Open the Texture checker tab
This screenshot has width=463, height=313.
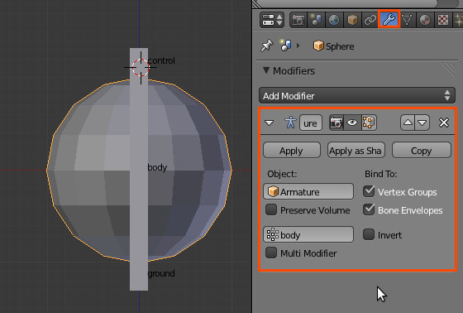click(443, 20)
